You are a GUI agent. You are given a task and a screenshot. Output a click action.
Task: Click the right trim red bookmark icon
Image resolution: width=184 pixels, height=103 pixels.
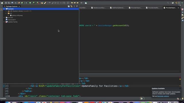pos(183,9)
